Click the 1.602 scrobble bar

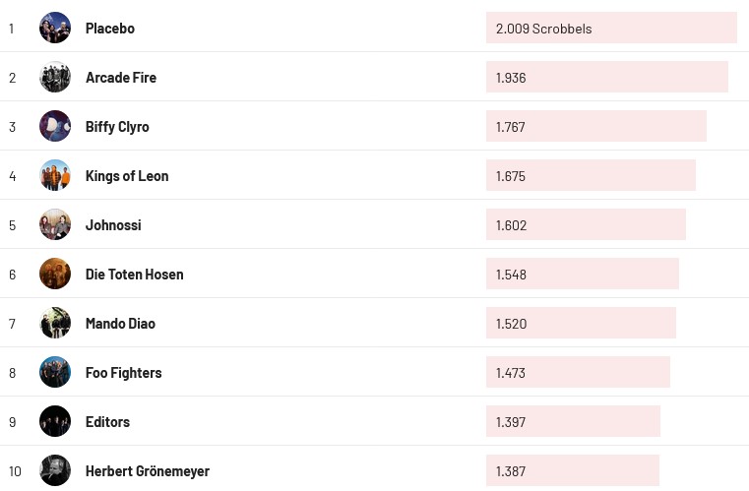pyautogui.click(x=586, y=224)
